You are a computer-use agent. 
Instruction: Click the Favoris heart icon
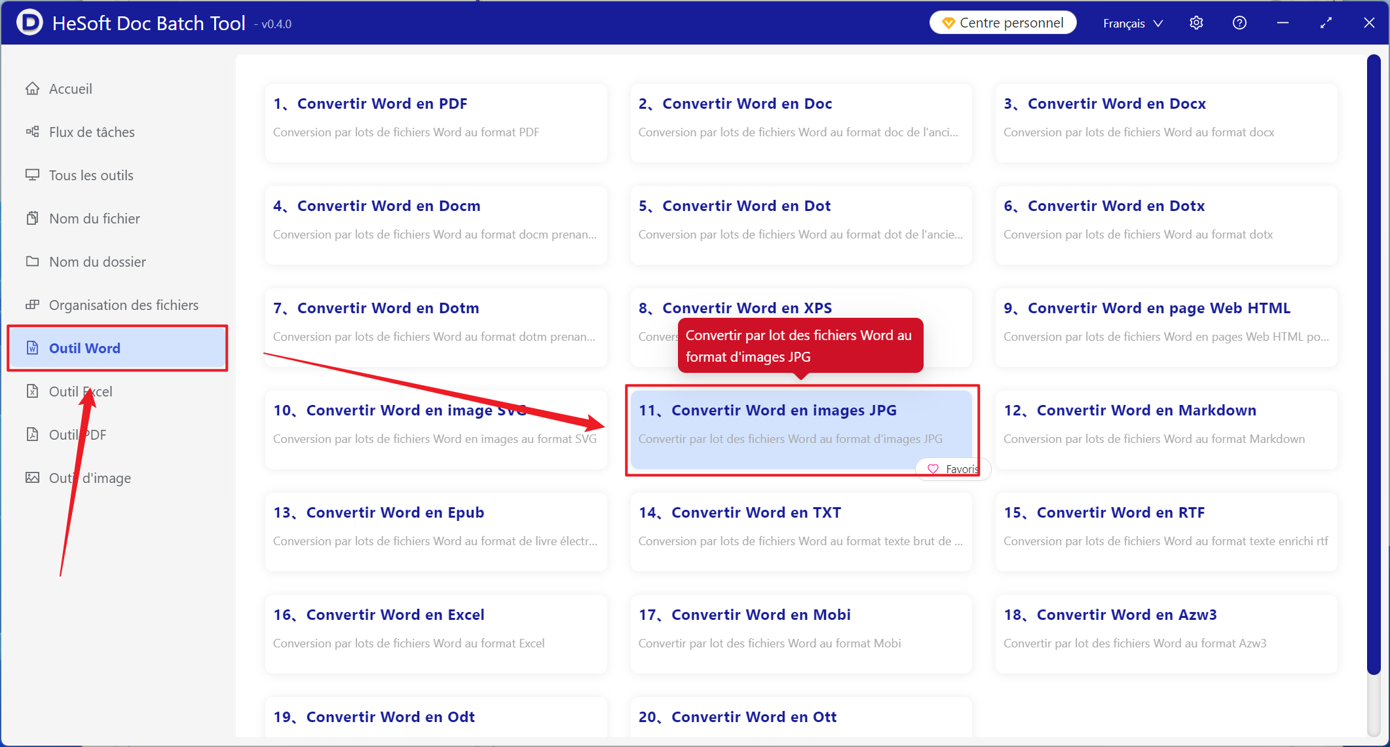tap(933, 469)
